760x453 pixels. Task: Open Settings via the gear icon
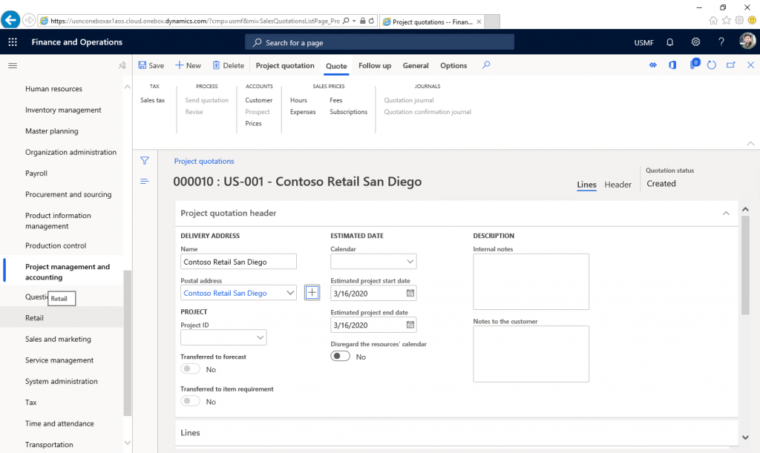(x=695, y=42)
